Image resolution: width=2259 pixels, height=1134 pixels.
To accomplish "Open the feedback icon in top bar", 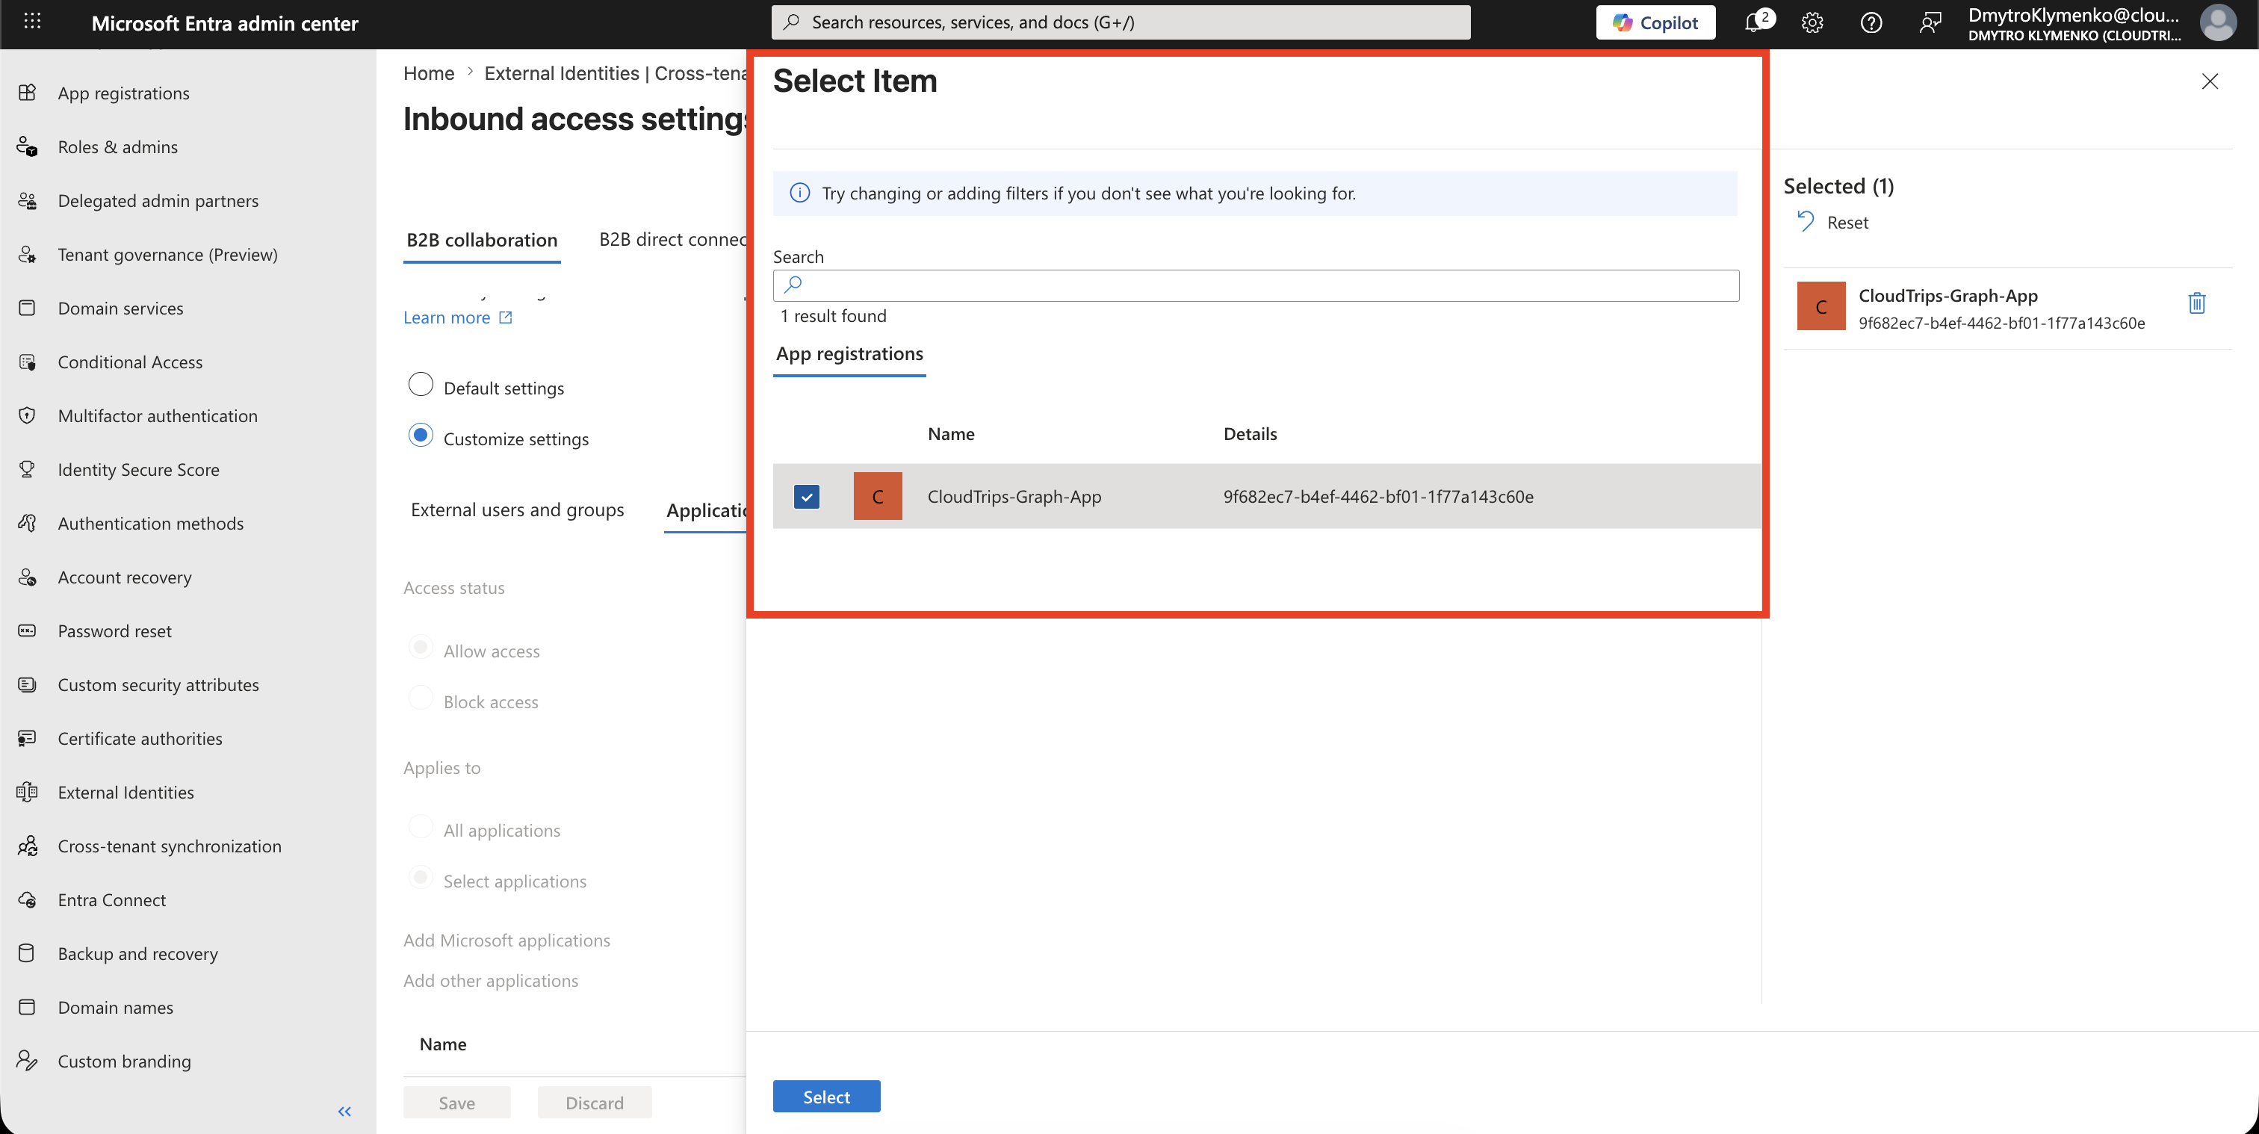I will coord(1930,23).
